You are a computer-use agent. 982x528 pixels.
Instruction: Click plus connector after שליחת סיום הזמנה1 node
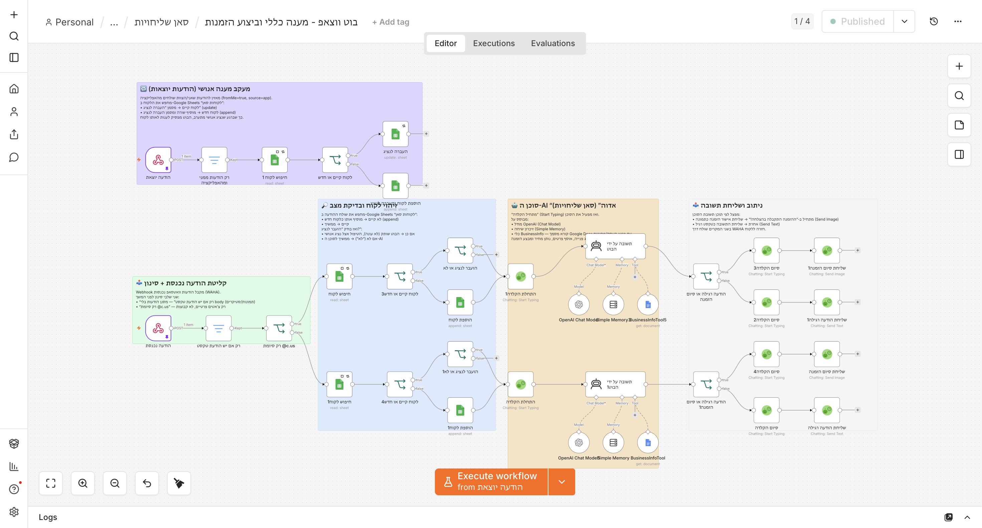pos(858,251)
